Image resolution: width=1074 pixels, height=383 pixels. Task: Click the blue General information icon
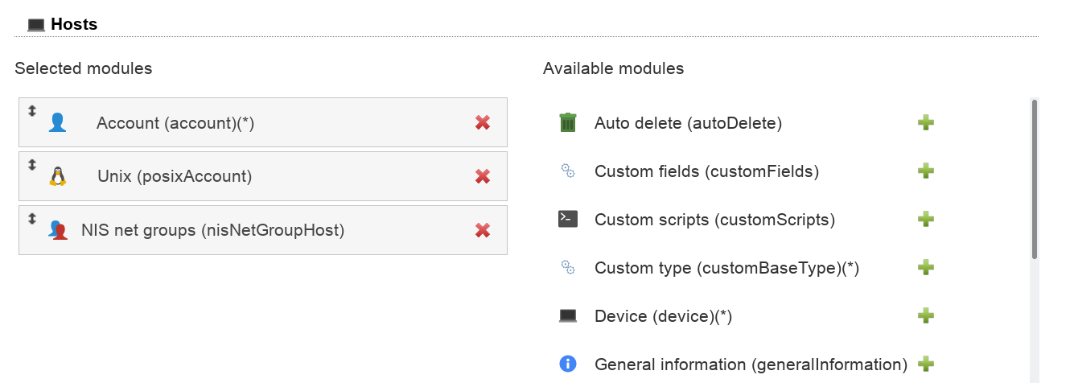point(568,364)
